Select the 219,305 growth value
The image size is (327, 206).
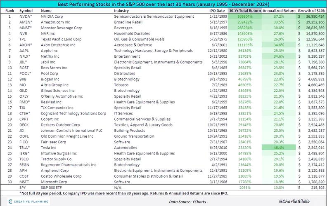[318, 188]
